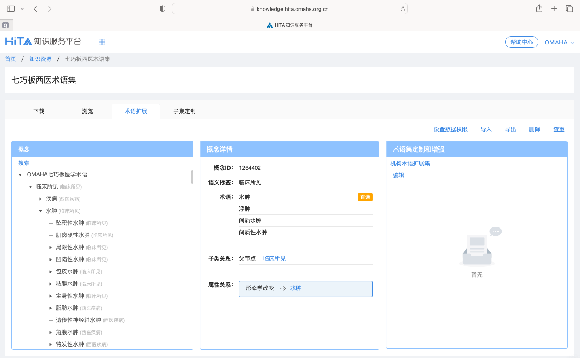580x358 pixels.
Task: Switch to the 浏览 tab
Action: tap(87, 111)
